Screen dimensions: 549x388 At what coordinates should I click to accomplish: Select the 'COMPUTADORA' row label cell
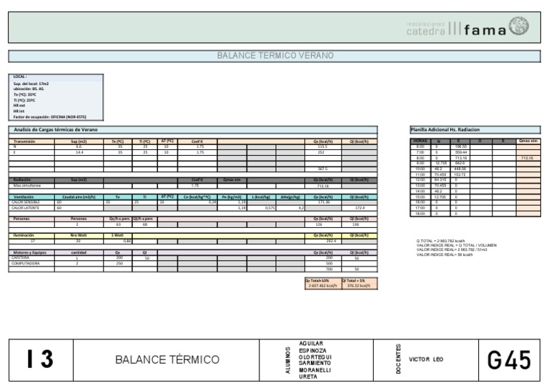coord(33,263)
